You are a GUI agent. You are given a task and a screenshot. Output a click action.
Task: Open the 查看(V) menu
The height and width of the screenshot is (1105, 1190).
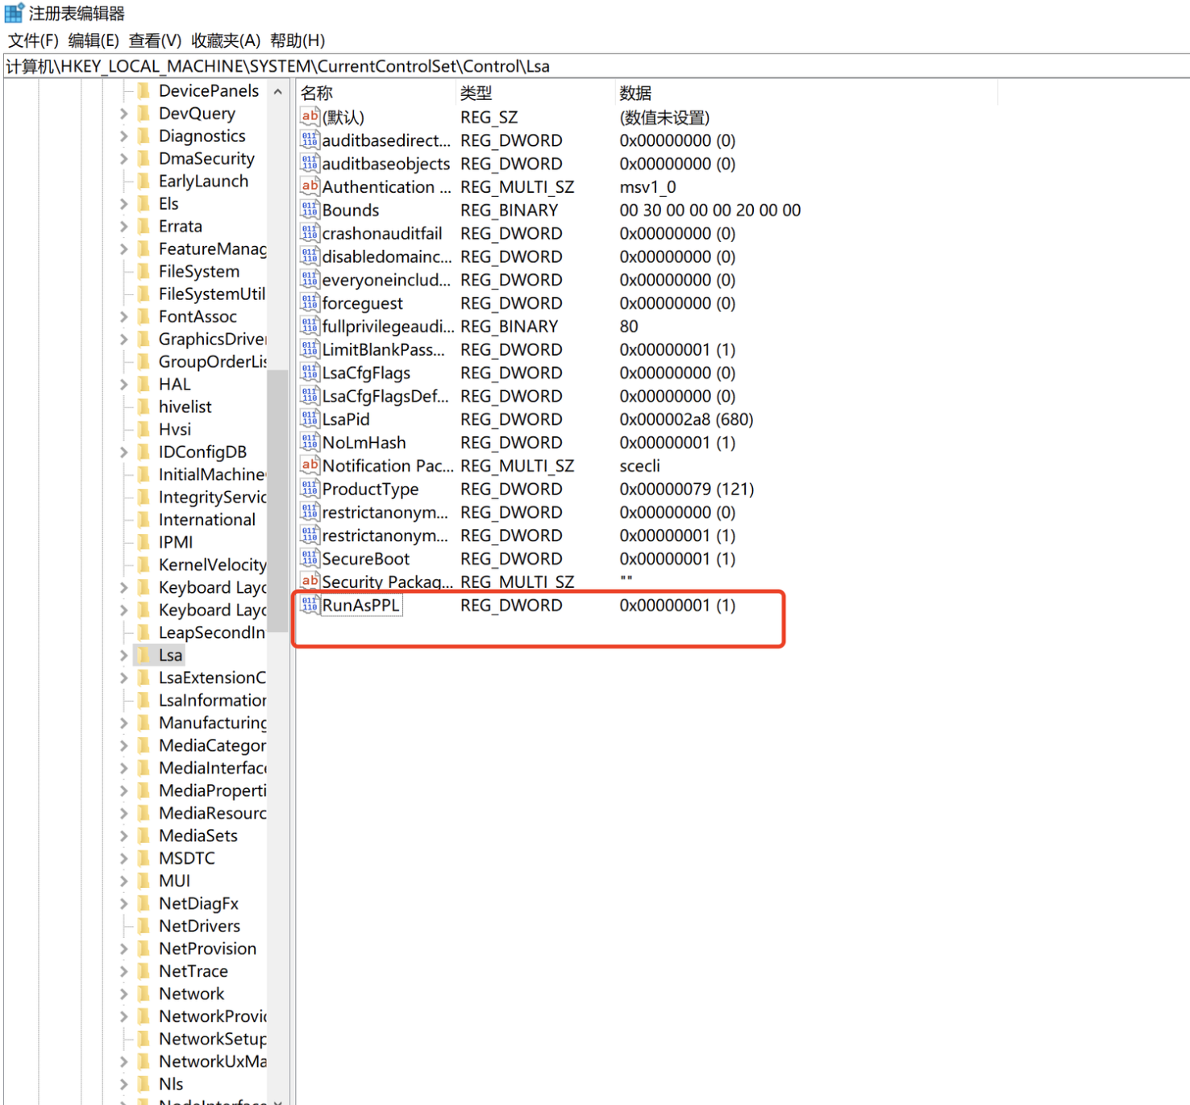[155, 40]
